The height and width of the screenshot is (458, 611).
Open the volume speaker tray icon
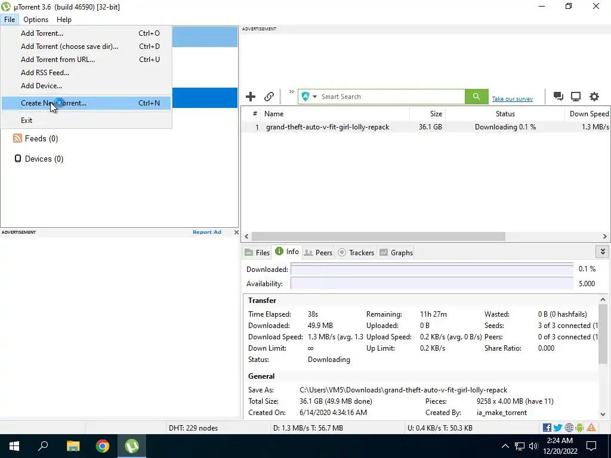533,446
